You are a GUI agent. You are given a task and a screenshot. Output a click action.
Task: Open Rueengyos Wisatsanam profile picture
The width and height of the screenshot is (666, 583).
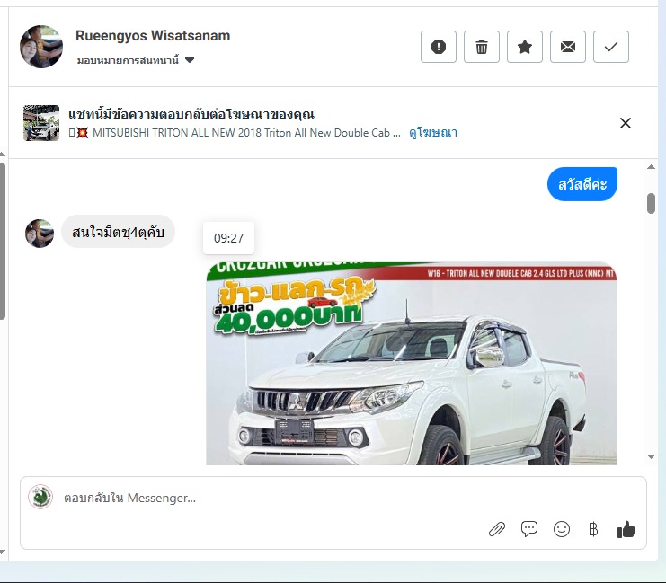(41, 47)
